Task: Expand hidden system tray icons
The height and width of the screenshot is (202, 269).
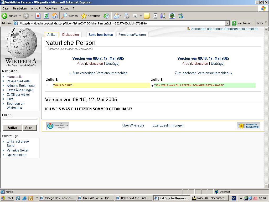Action: tap(241, 198)
